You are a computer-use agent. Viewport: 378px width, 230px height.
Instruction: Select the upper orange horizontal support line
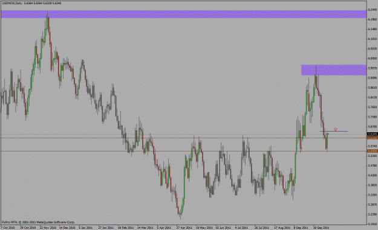point(184,138)
